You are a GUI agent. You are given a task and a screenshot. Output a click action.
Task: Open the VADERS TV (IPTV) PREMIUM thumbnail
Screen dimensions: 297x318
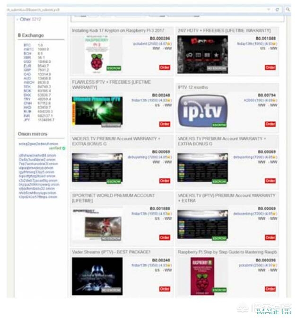[x=202, y=224]
